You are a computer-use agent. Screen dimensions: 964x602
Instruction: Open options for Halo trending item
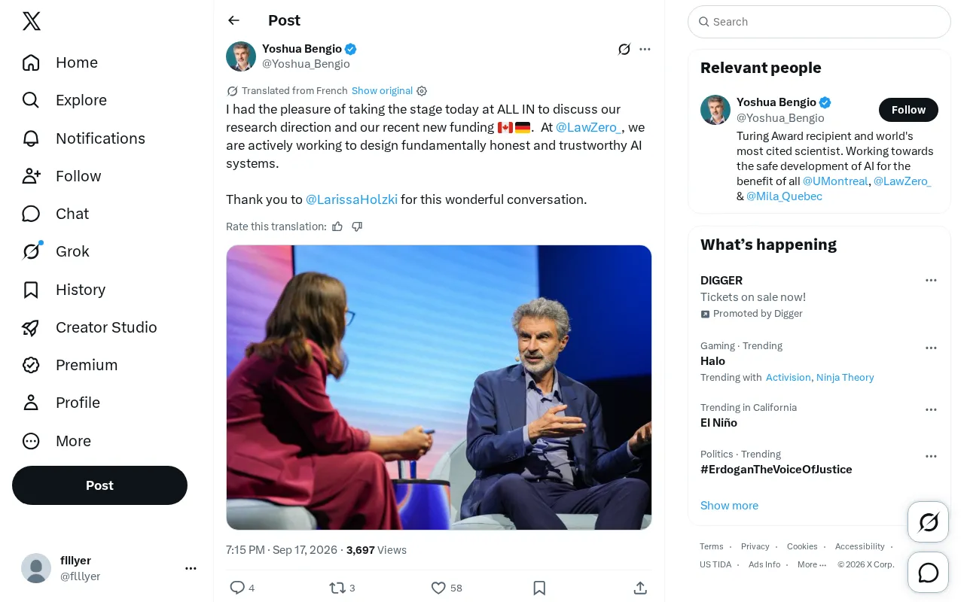[x=931, y=348]
